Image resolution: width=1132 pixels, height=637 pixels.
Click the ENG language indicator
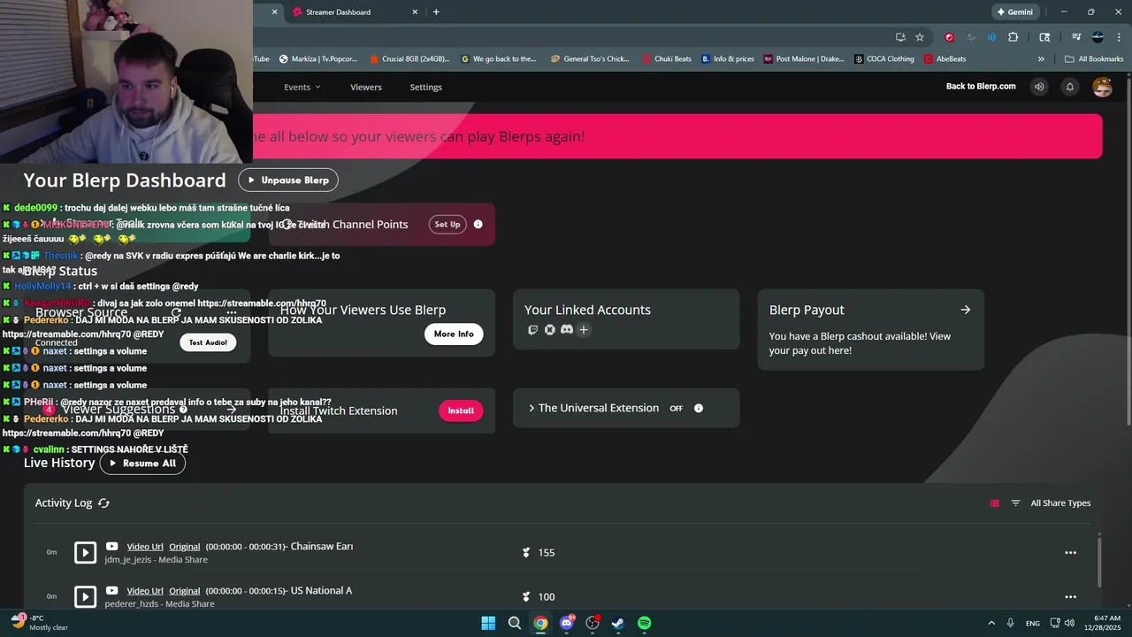click(1033, 624)
